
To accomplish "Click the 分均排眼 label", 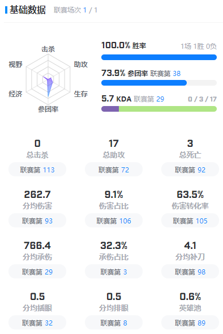I will tap(114, 308).
